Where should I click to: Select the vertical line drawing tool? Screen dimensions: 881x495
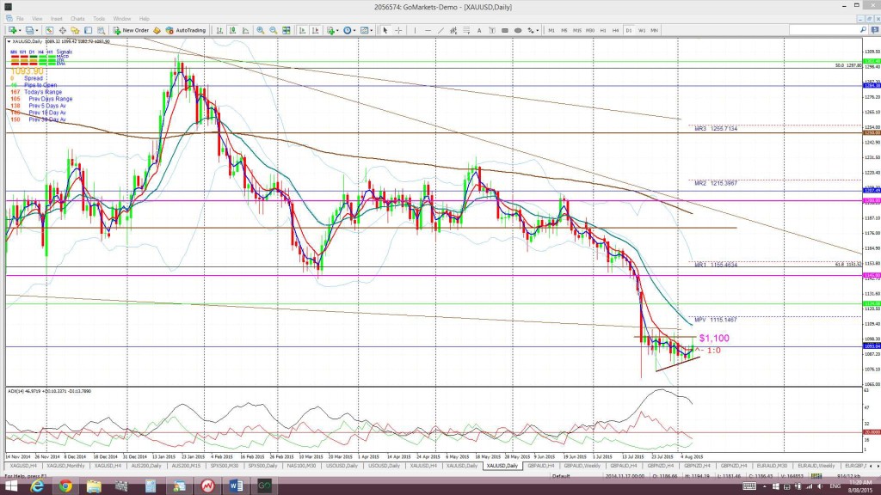pyautogui.click(x=416, y=30)
